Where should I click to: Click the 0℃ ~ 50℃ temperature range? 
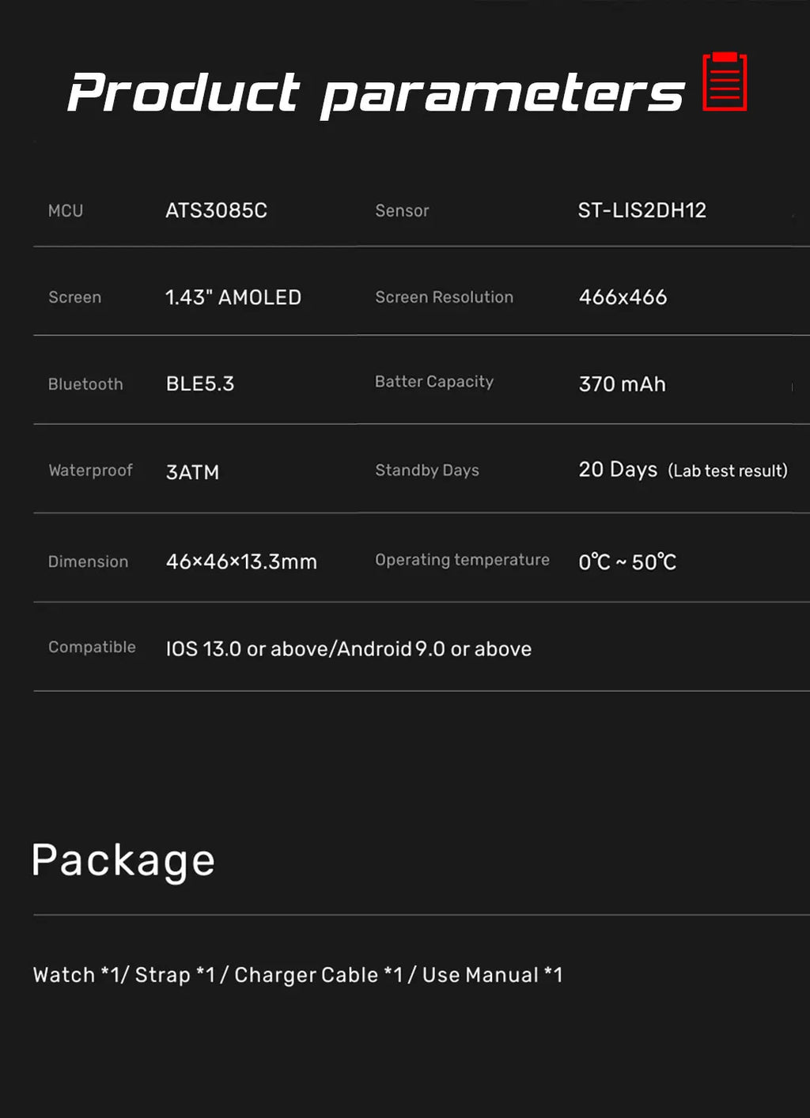(x=627, y=562)
